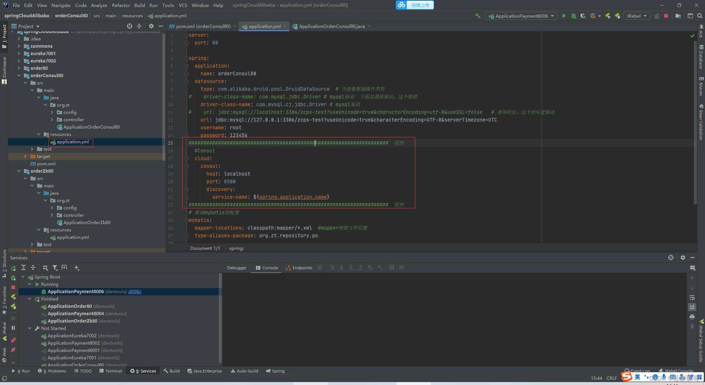Open the JRebel dropdown in toolbar
Screen dimensions: 705x385
(636, 16)
